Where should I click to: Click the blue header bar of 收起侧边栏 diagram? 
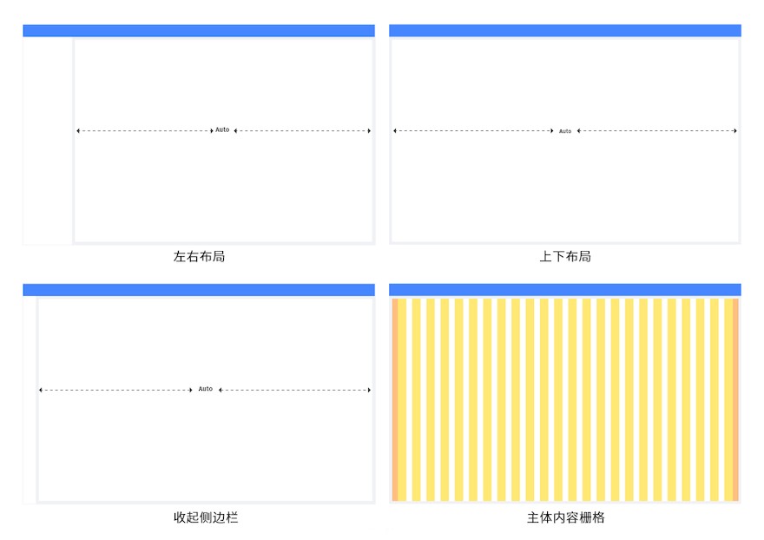[199, 290]
